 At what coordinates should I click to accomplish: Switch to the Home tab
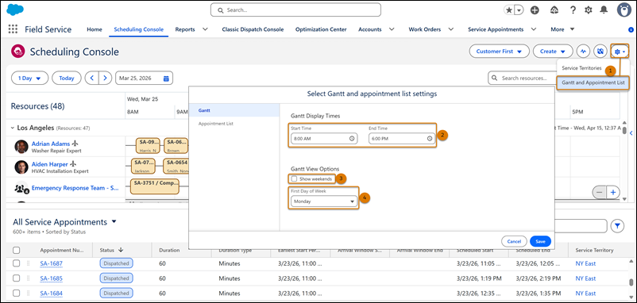click(95, 29)
